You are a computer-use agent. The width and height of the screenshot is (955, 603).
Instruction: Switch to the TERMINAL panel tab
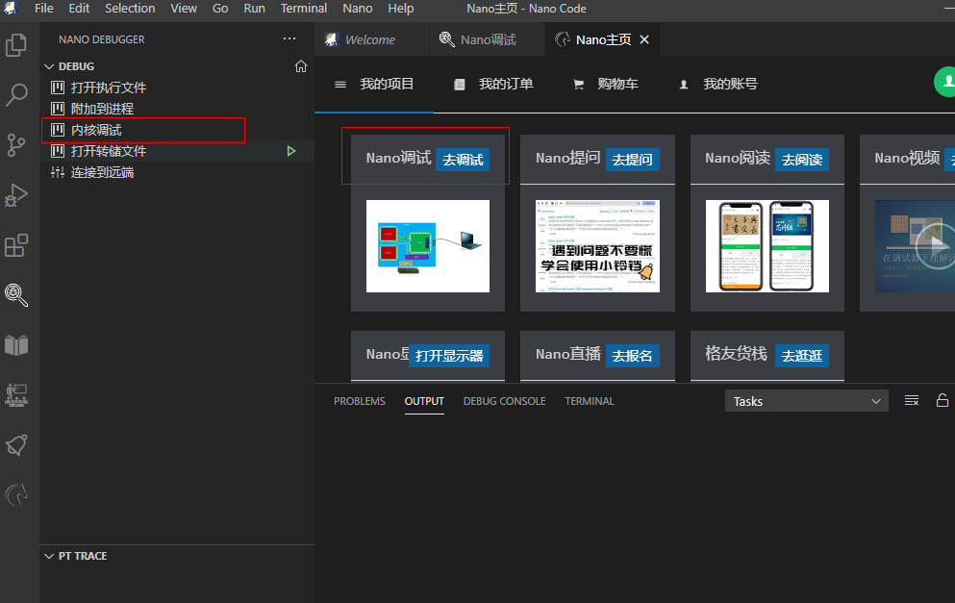590,401
